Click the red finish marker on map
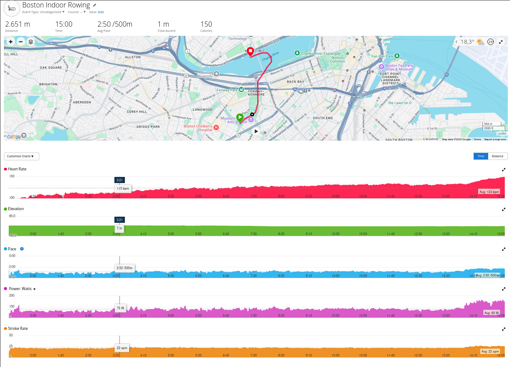510x367 pixels. [251, 52]
